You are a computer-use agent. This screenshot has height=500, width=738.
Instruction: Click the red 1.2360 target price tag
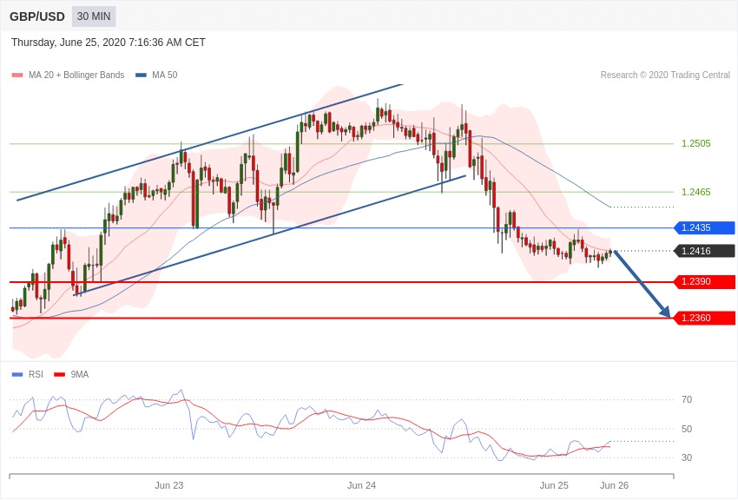(705, 318)
